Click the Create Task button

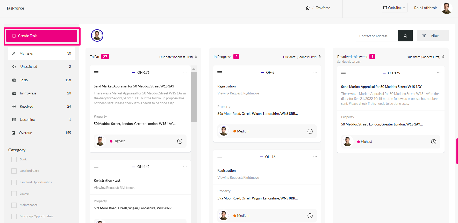[42, 36]
